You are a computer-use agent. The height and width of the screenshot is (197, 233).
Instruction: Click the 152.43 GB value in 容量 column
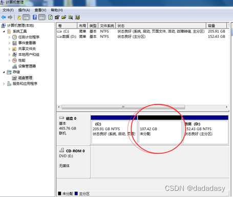[217, 36]
